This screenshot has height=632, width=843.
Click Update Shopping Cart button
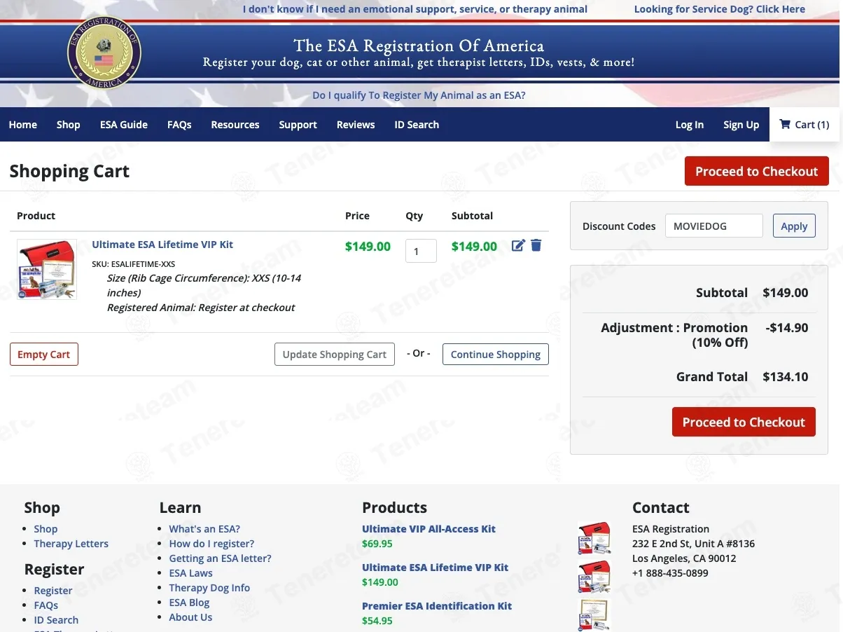point(335,355)
